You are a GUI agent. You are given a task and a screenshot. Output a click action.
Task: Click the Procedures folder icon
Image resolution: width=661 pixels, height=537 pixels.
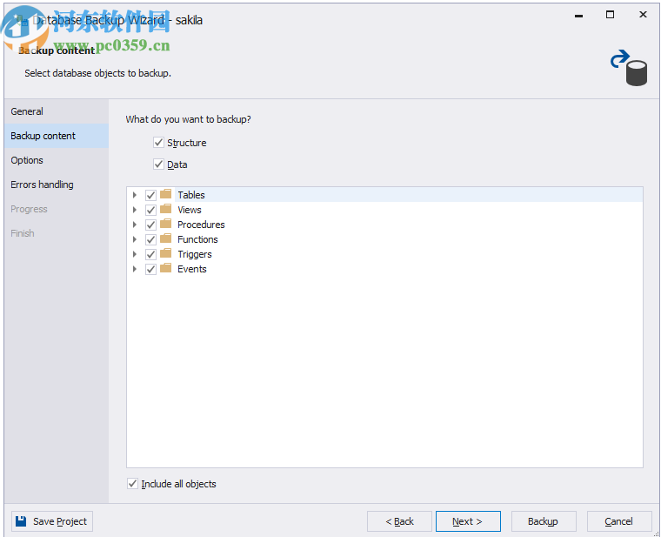click(165, 224)
